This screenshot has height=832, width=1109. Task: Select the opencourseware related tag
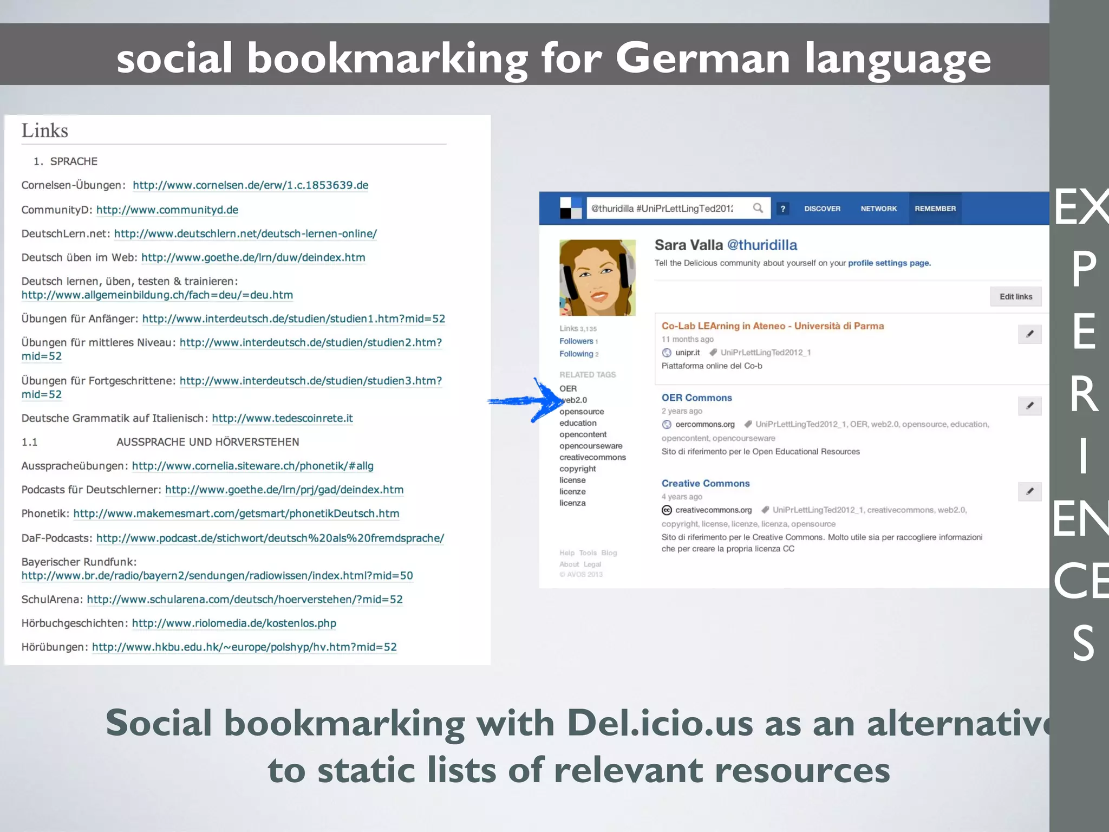point(591,446)
